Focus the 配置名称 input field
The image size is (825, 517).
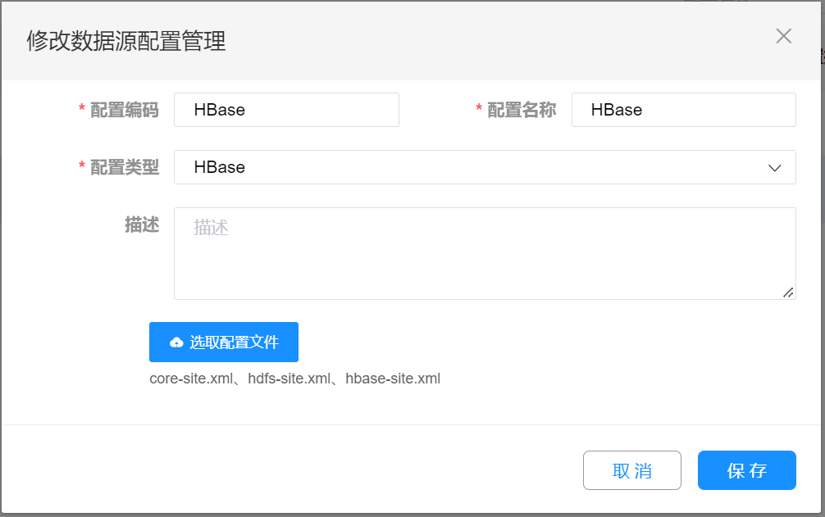pyautogui.click(x=683, y=110)
